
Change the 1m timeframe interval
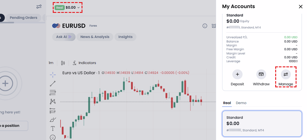point(51,63)
